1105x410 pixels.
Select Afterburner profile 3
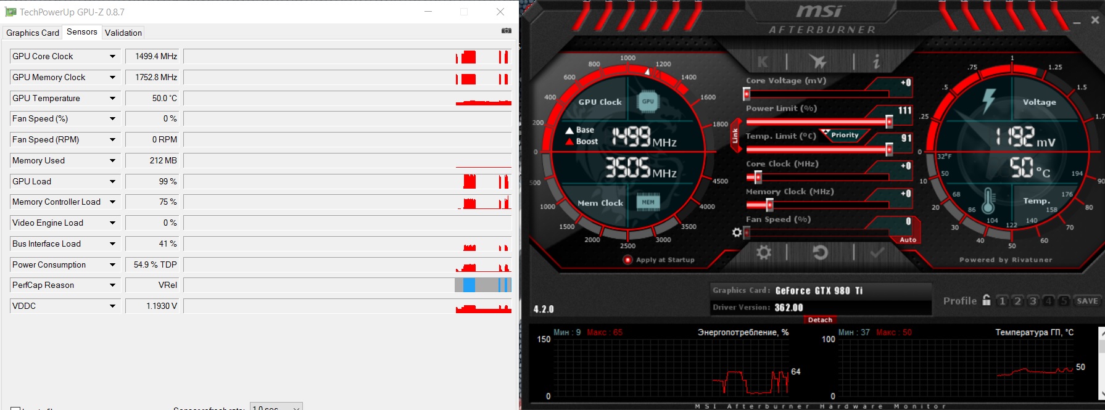[1033, 300]
